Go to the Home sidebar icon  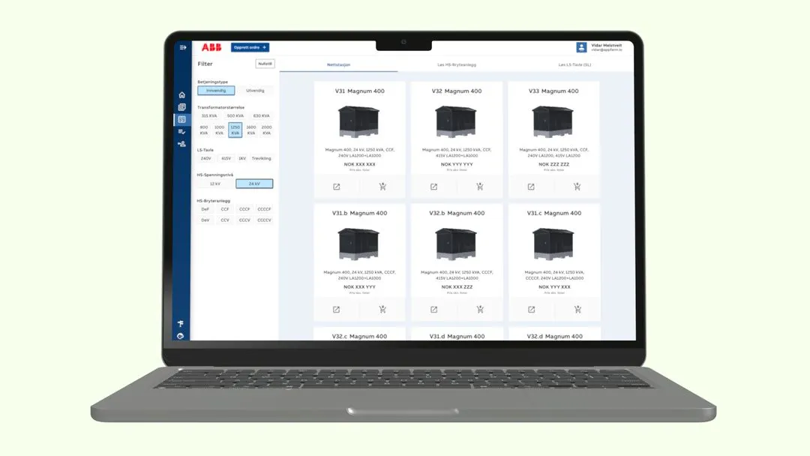click(181, 95)
